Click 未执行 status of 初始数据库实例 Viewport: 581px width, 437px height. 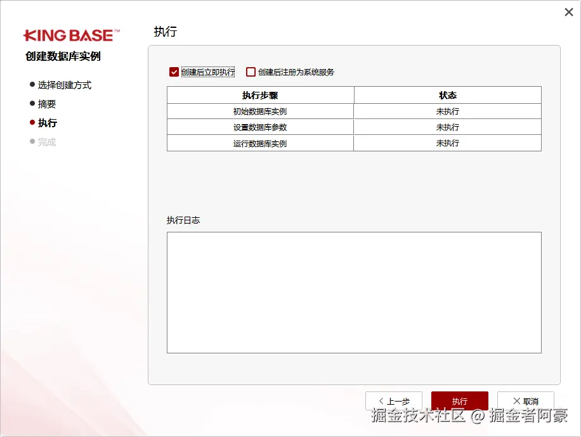pyautogui.click(x=448, y=111)
